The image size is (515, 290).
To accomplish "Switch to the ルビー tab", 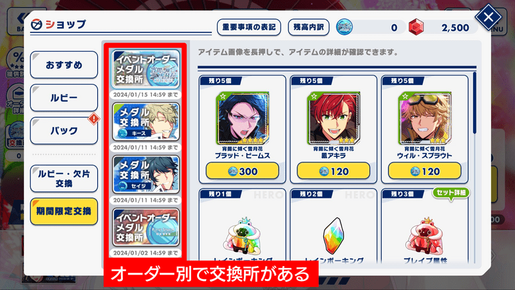I will pyautogui.click(x=64, y=98).
